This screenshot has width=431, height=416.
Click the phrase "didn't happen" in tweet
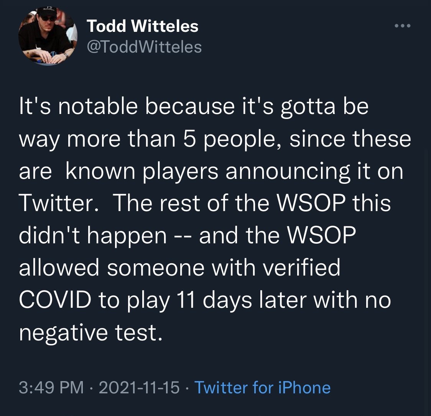click(93, 235)
